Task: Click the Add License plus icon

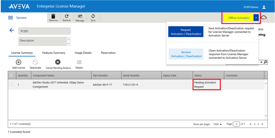Action: [19, 62]
